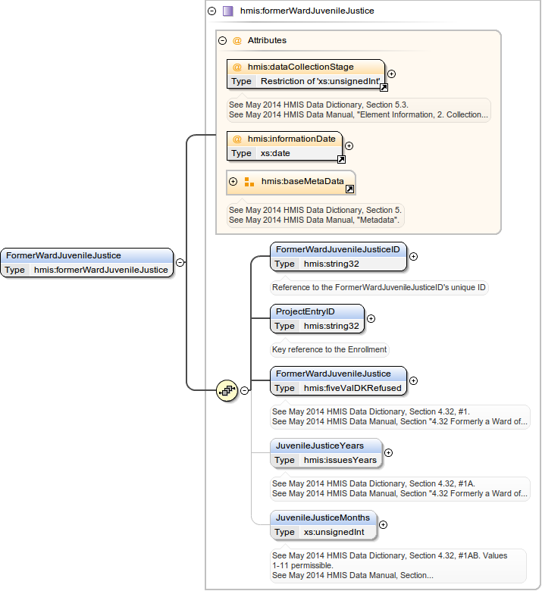The image size is (542, 591).
Task: Collapse the root FormerWardJuvenileJustice element
Action: click(180, 263)
